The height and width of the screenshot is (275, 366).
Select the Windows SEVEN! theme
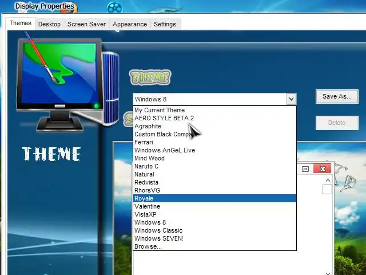pos(214,238)
